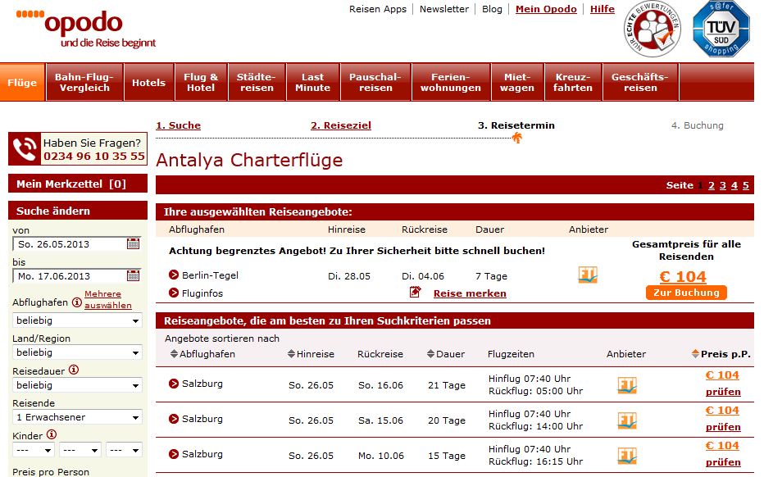Click the arrow icon of the Salzburg 16.06 row

[174, 384]
